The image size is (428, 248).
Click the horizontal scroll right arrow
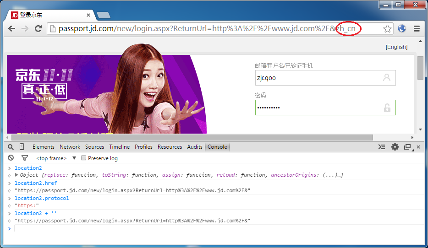tap(412, 137)
